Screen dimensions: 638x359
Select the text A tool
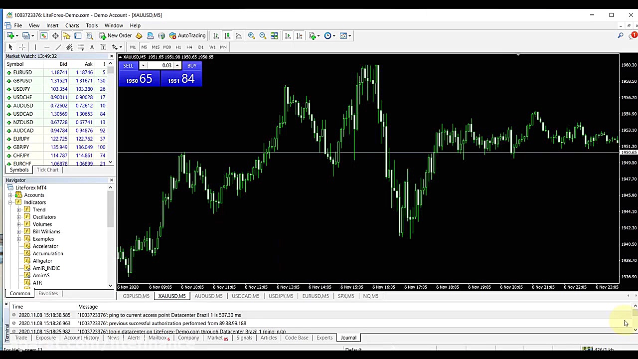pos(92,47)
